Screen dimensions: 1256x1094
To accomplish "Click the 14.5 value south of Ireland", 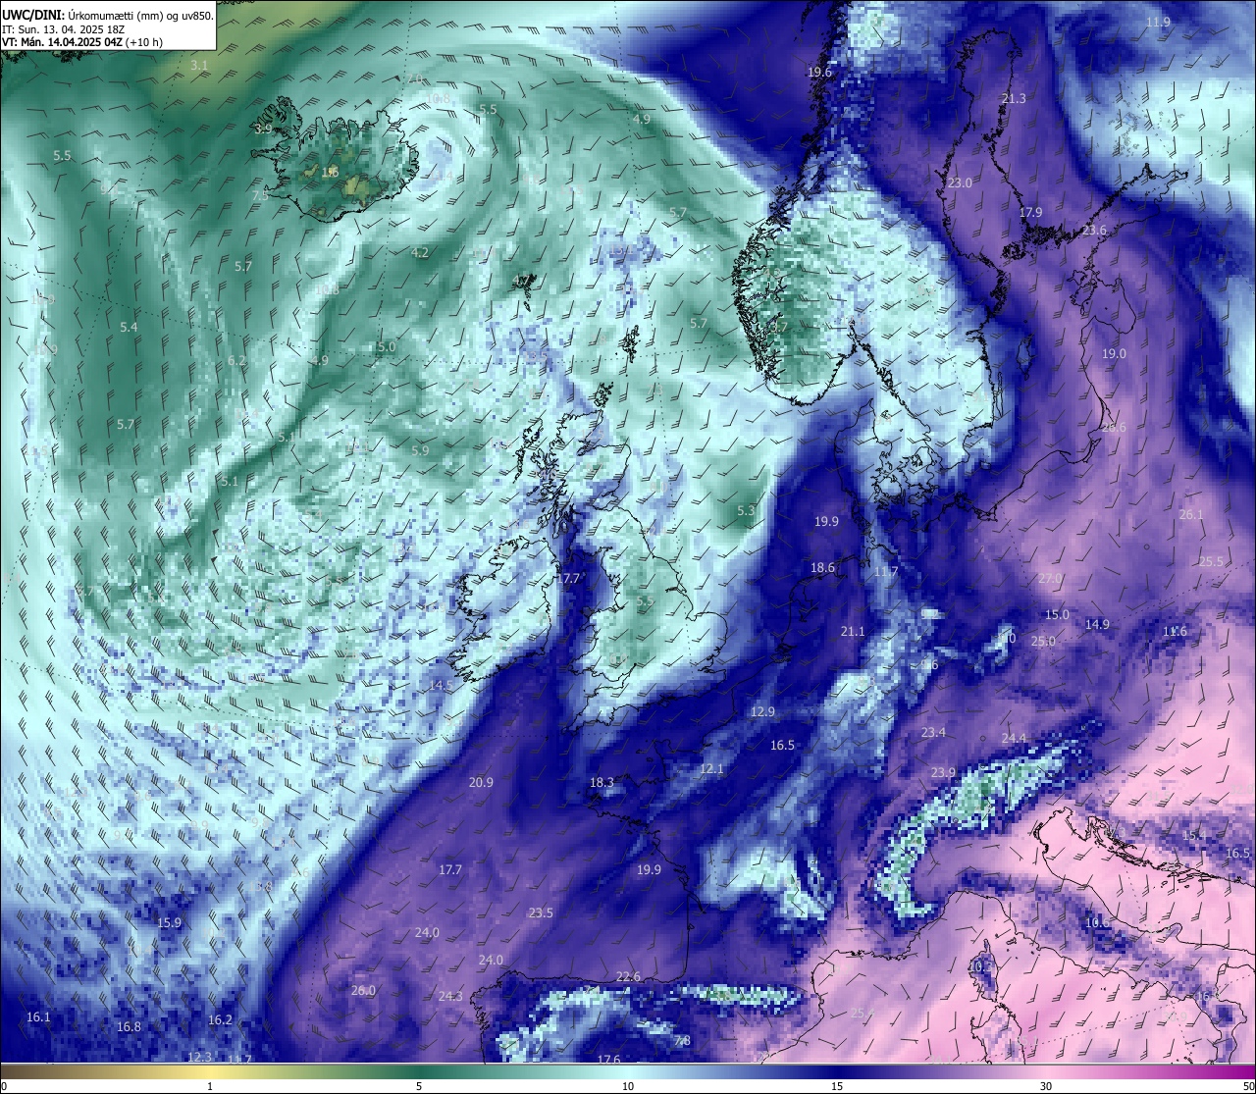I will pyautogui.click(x=442, y=686).
